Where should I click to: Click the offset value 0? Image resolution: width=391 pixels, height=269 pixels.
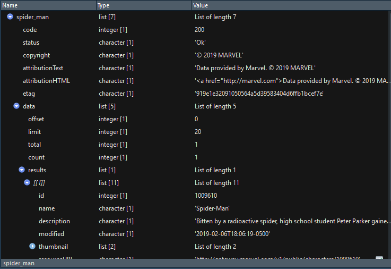click(x=196, y=119)
